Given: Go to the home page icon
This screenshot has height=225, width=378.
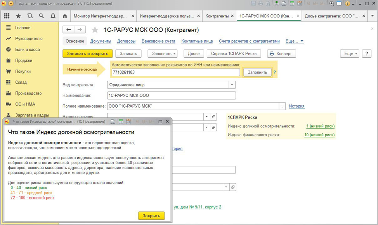Looking at the screenshot, I should pyautogui.click(x=65, y=16).
